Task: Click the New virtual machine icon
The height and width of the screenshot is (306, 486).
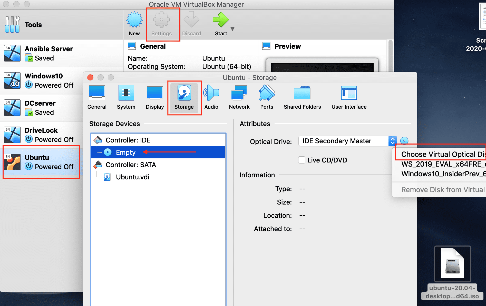Action: (134, 20)
